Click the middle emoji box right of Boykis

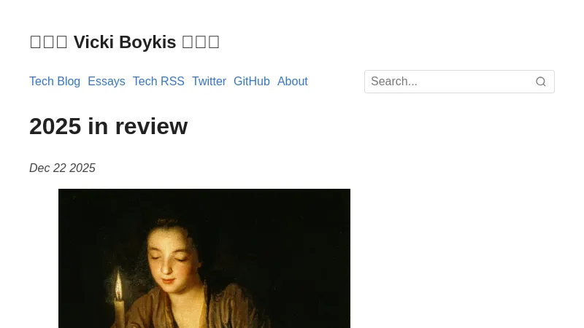pyautogui.click(x=200, y=42)
